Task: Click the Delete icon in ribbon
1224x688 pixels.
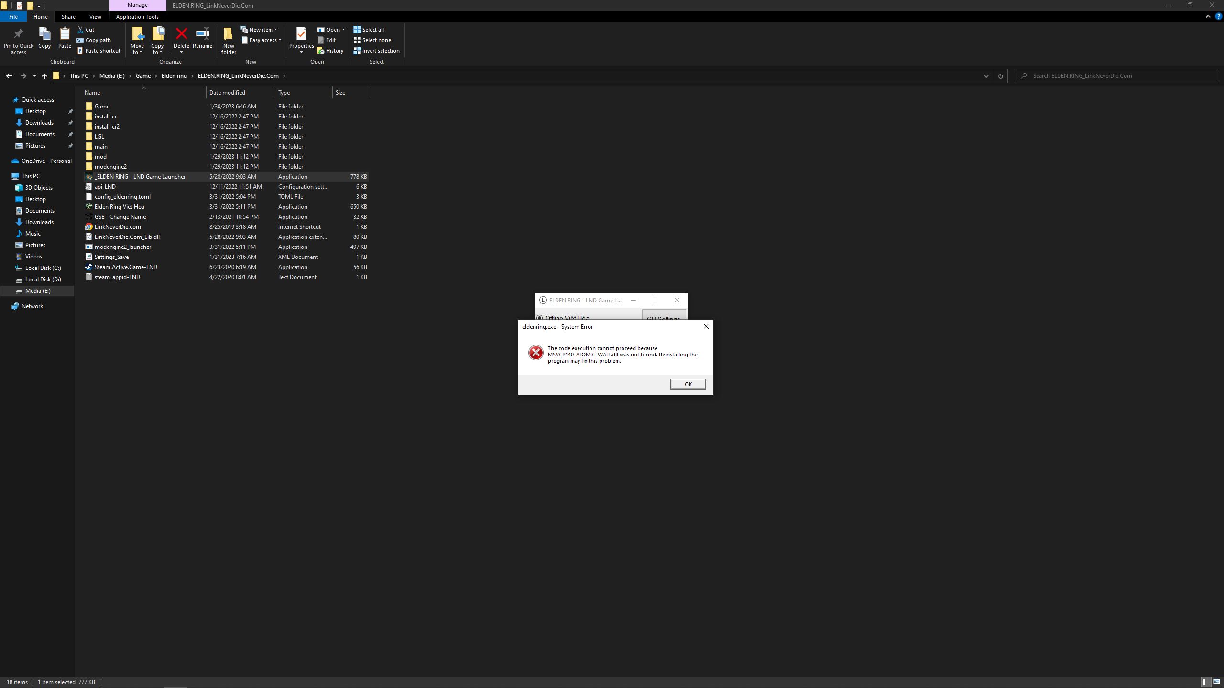Action: pos(181,34)
